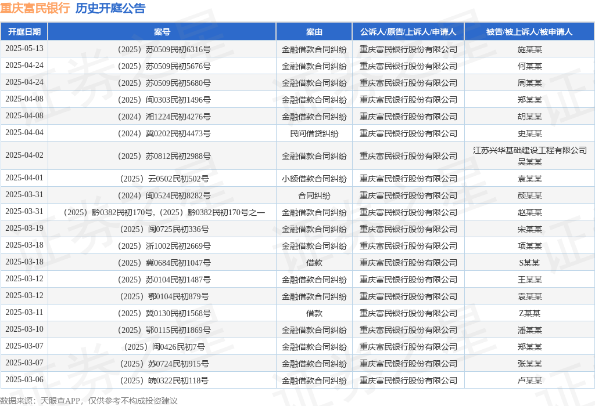Select the 合同纠纷 cause in 2025-03-31 row
The width and height of the screenshot is (595, 406).
(314, 195)
